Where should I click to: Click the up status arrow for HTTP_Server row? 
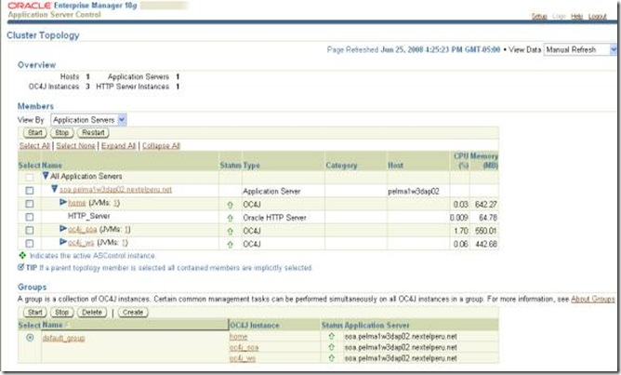coord(231,218)
